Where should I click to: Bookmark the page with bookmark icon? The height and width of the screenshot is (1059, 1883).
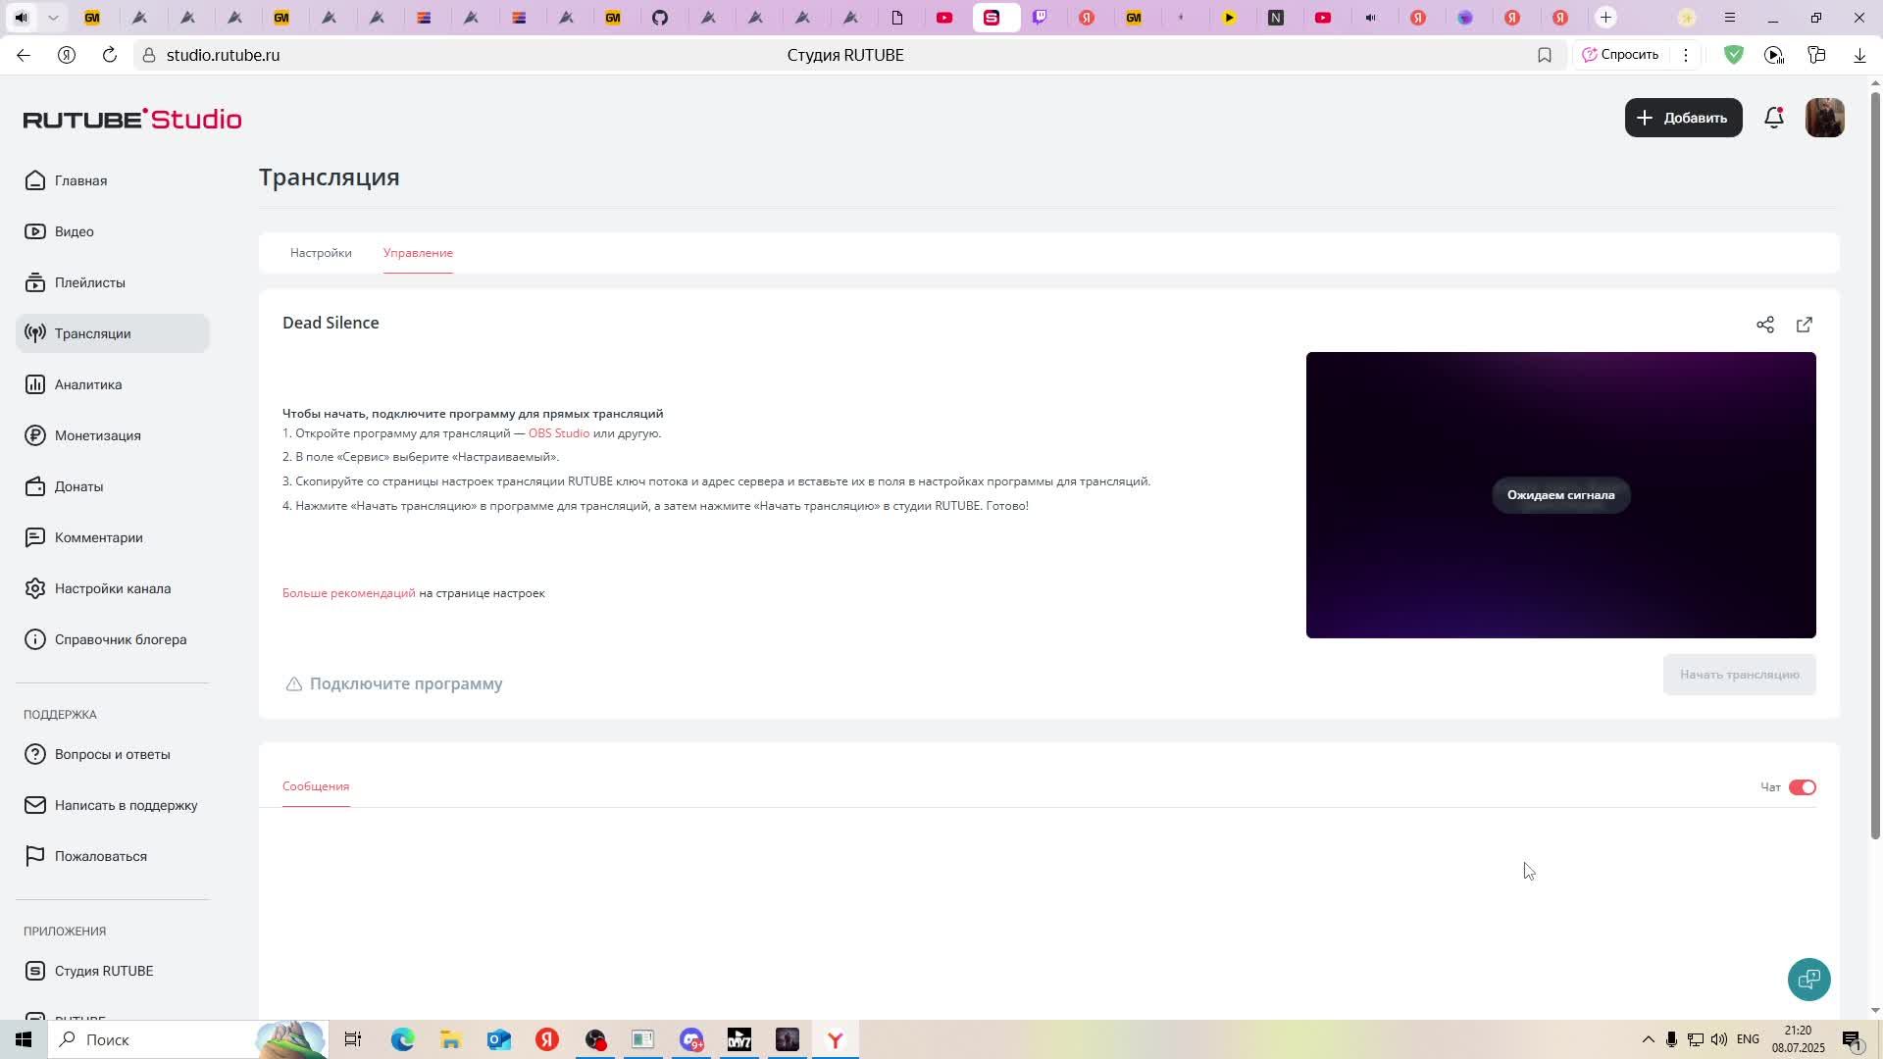[1545, 55]
